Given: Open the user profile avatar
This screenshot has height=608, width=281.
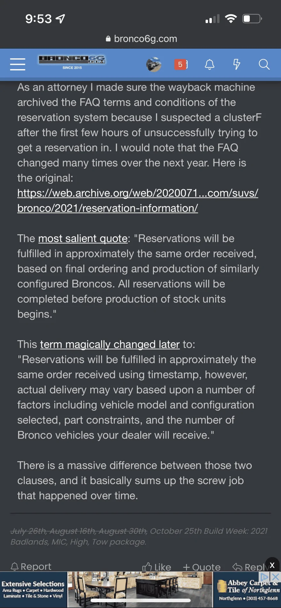Looking at the screenshot, I should (x=154, y=65).
